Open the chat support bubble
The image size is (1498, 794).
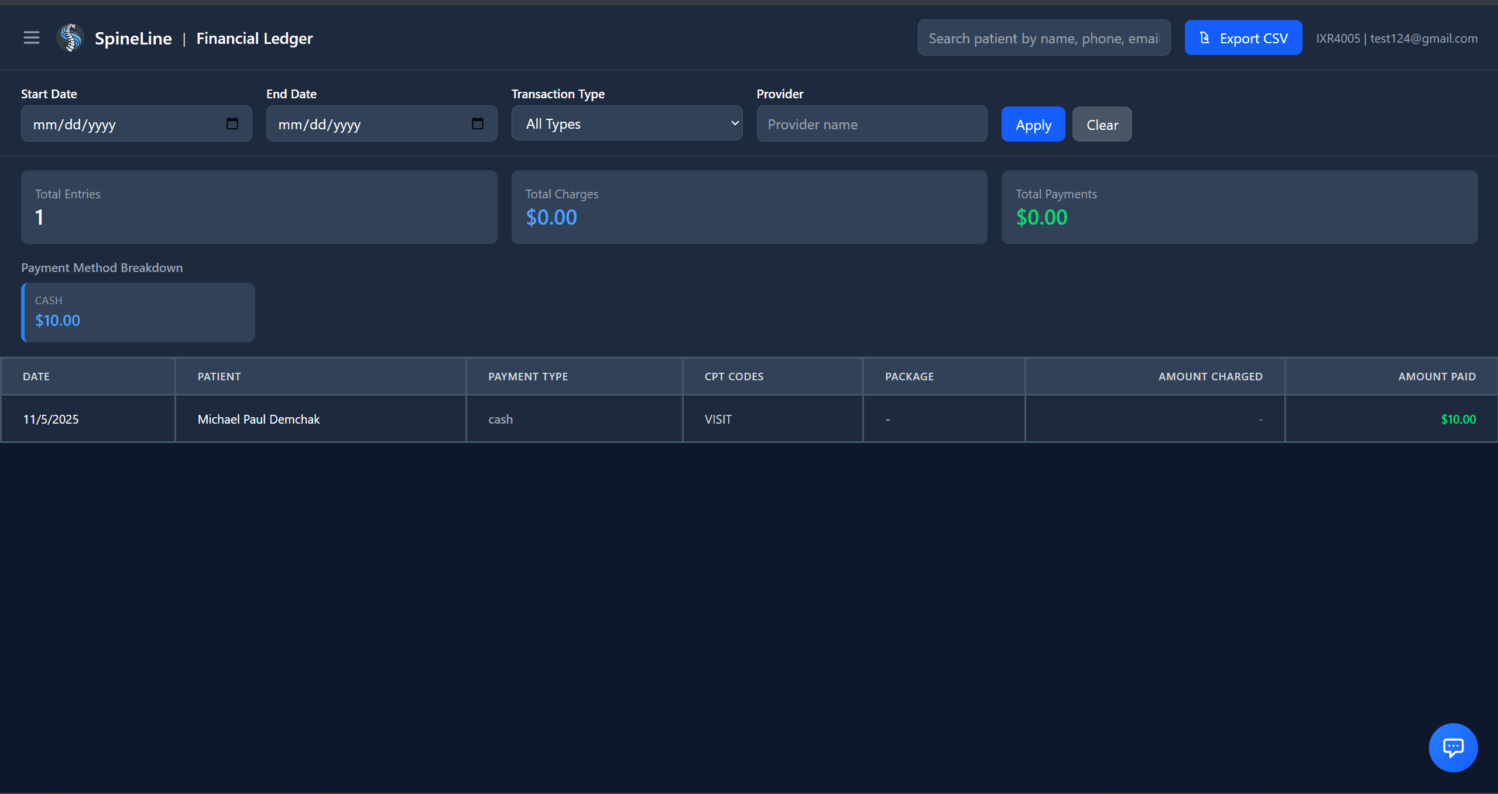pyautogui.click(x=1453, y=747)
